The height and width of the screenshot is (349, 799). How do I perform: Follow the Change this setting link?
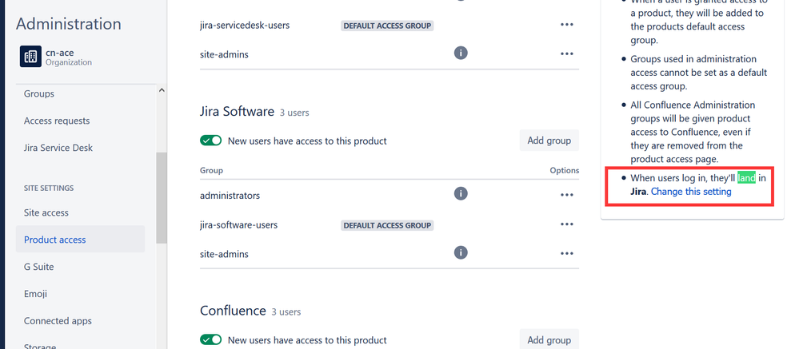(691, 192)
